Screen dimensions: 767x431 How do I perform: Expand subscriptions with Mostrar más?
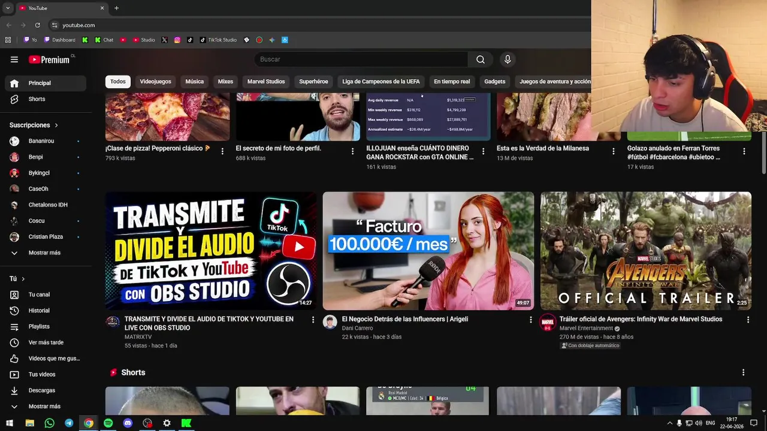(x=46, y=253)
